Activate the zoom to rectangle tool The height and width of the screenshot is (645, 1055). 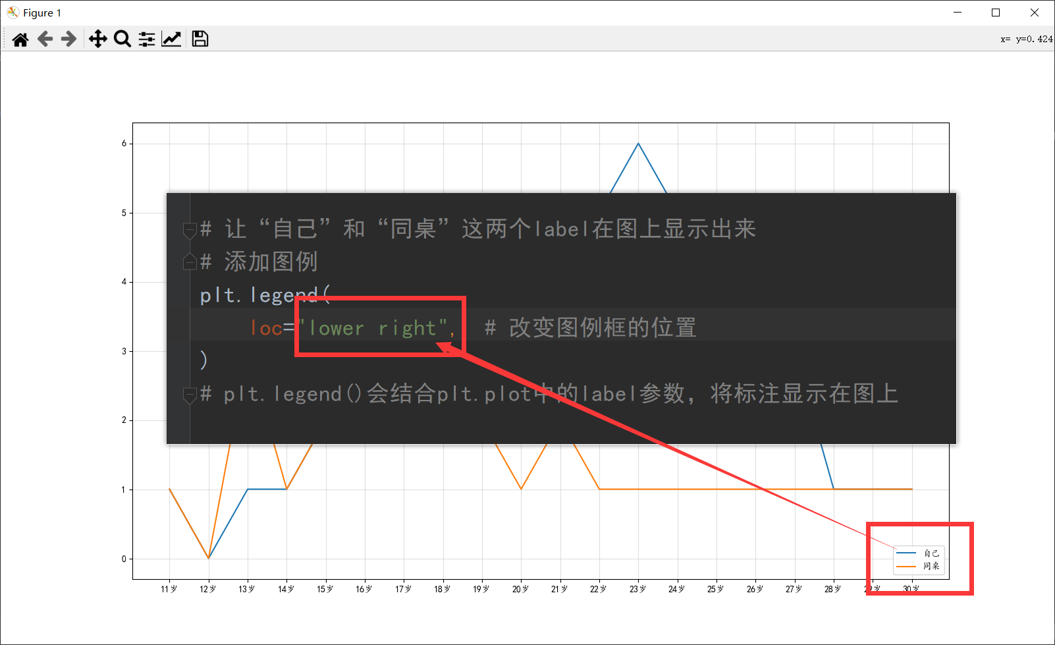122,40
